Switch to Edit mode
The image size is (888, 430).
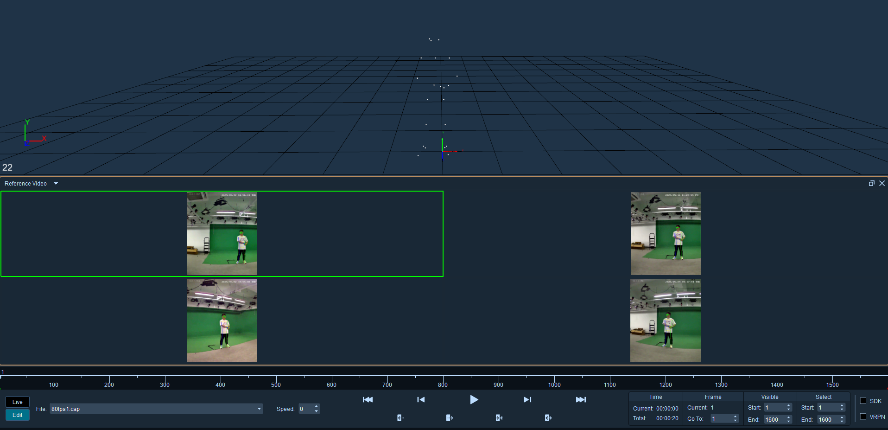coord(18,415)
